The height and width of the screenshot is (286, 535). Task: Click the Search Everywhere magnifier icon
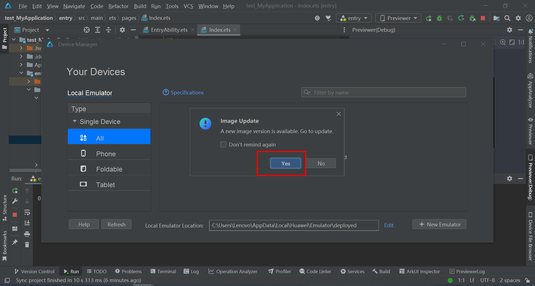pyautogui.click(x=507, y=18)
